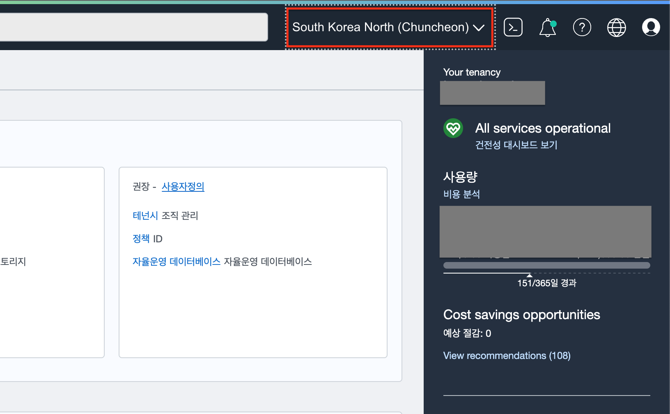Open the 자율운영 데이터베이스 link
This screenshot has height=414, width=670.
point(177,262)
